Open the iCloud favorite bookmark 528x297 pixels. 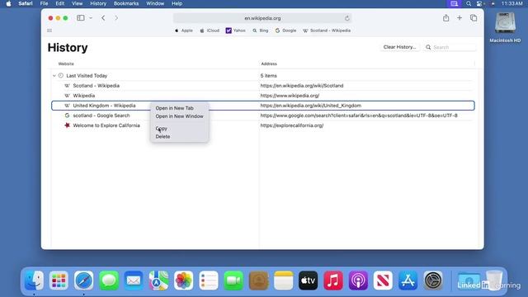pyautogui.click(x=210, y=31)
